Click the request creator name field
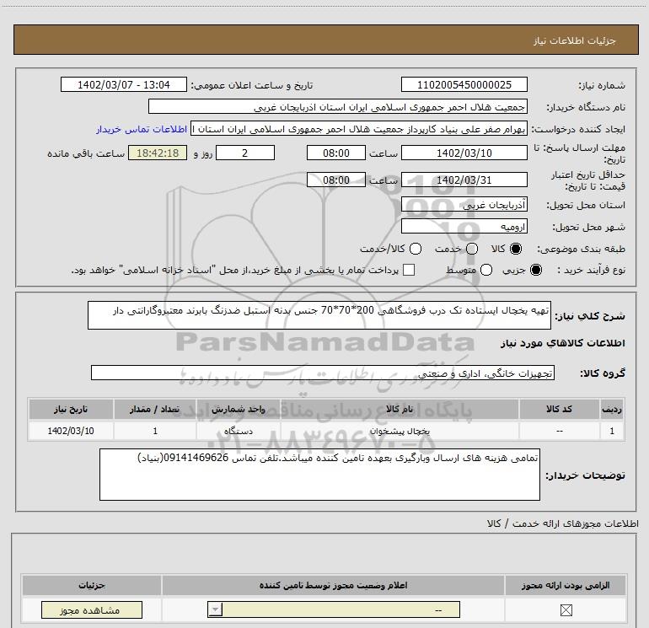 click(359, 129)
